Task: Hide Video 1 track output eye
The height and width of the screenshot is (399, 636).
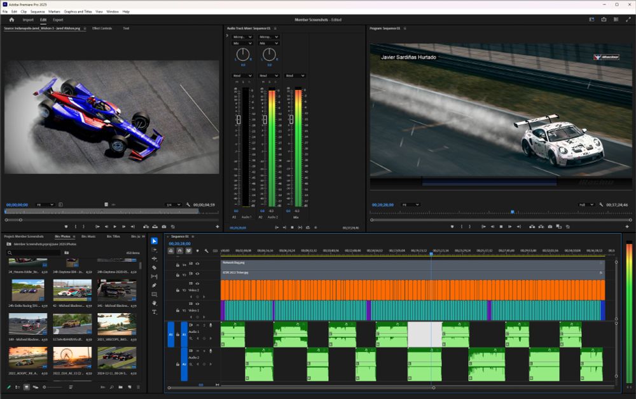Action: [198, 304]
